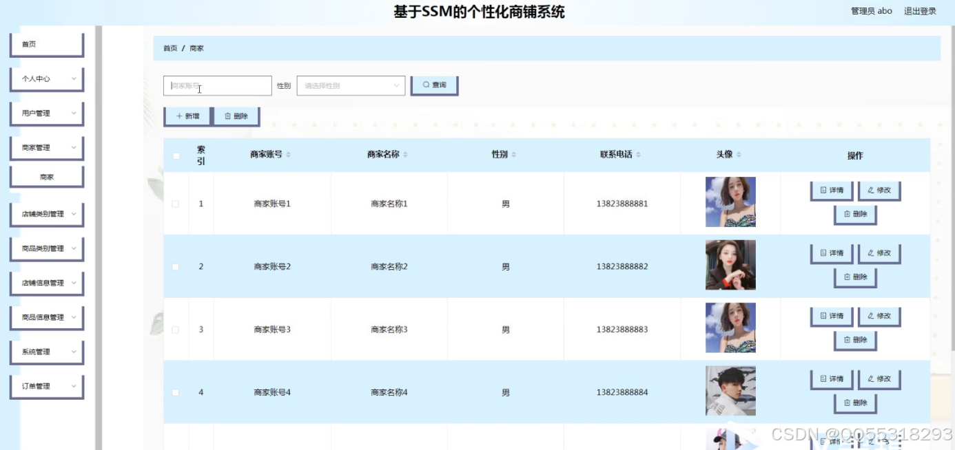The height and width of the screenshot is (450, 955).
Task: Open the 请选择性别 gender dropdown
Action: (351, 85)
